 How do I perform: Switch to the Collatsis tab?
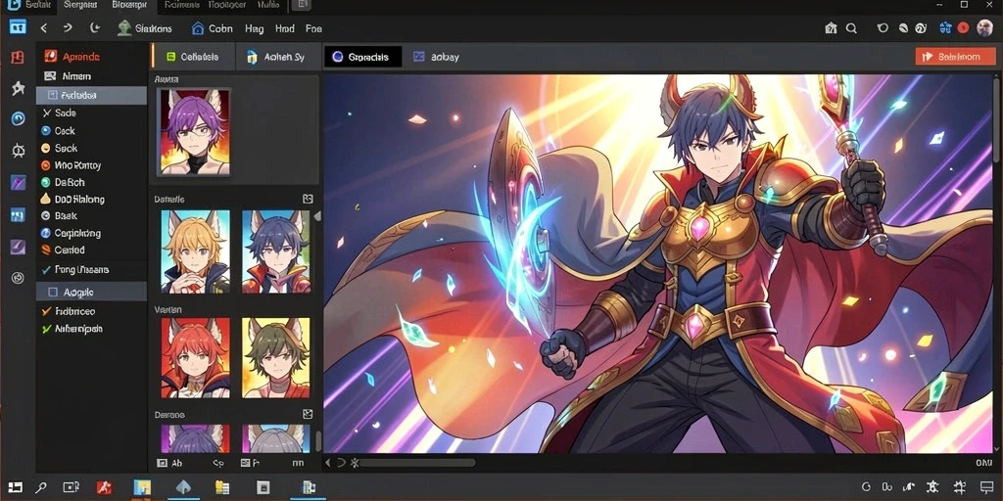point(194,57)
